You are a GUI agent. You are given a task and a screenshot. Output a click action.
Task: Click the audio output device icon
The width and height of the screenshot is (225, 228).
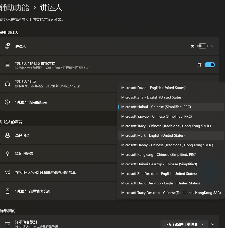pyautogui.click(x=7, y=191)
